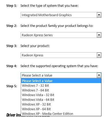Open the system type dropdown arrow
The width and height of the screenshot is (108, 117).
pos(99,15)
